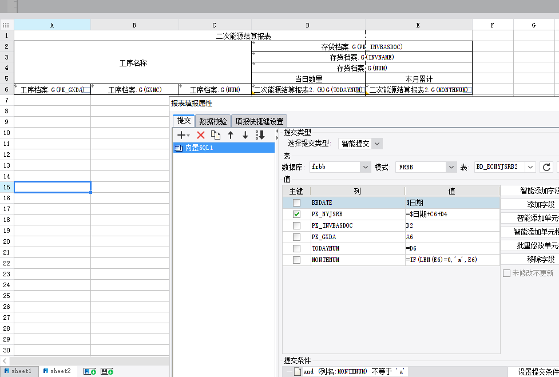Click the 智能添加单元格 button above 批量修改

pyautogui.click(x=530, y=232)
